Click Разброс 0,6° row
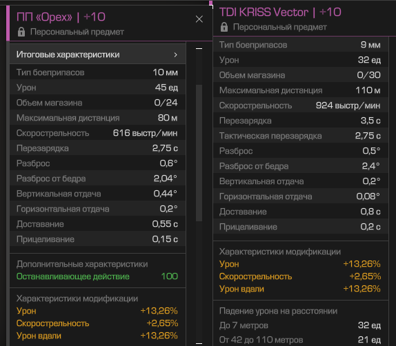 coord(97,163)
